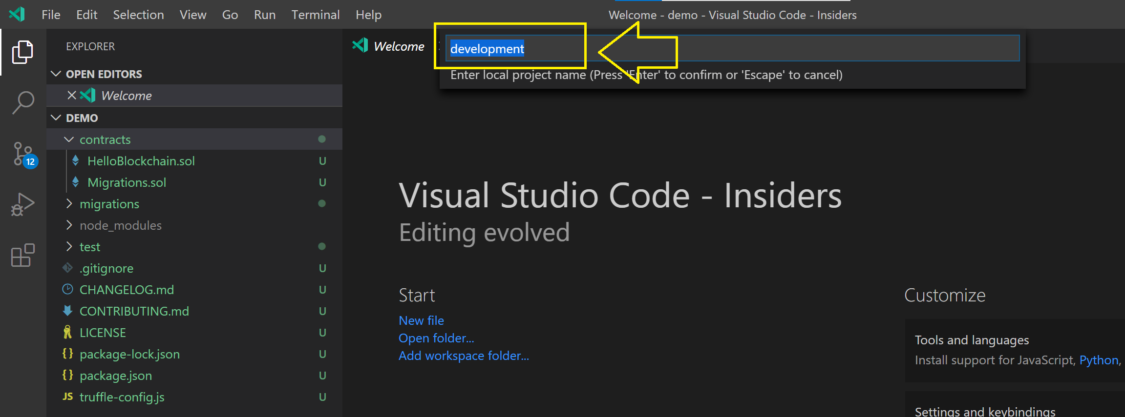1125x417 pixels.
Task: Close the Welcome editor in Open Editors
Action: coord(72,95)
